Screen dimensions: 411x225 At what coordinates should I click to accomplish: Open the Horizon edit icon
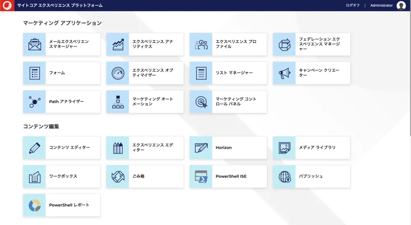pyautogui.click(x=201, y=148)
